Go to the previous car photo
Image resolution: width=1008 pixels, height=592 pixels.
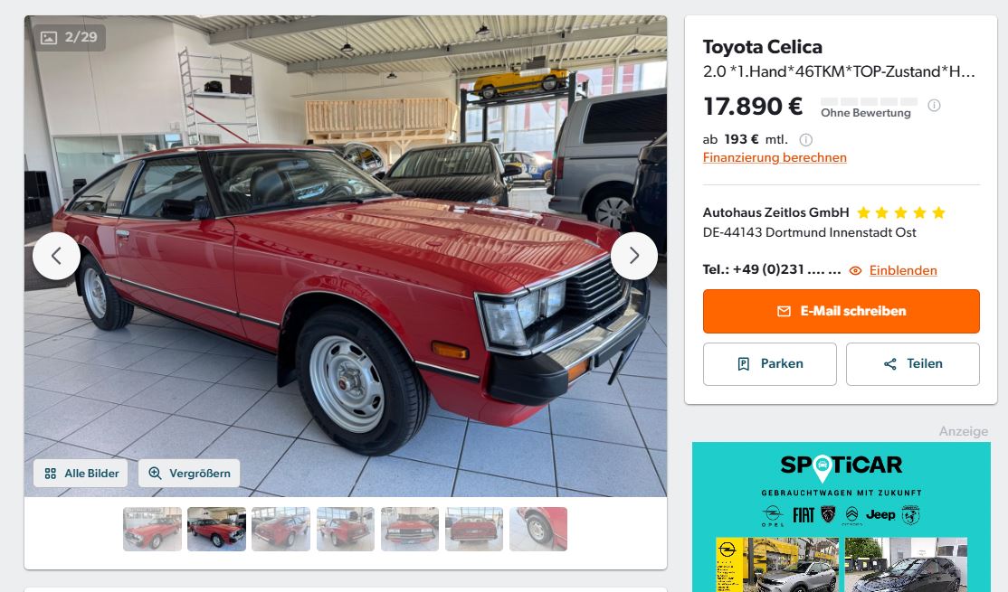coord(57,256)
